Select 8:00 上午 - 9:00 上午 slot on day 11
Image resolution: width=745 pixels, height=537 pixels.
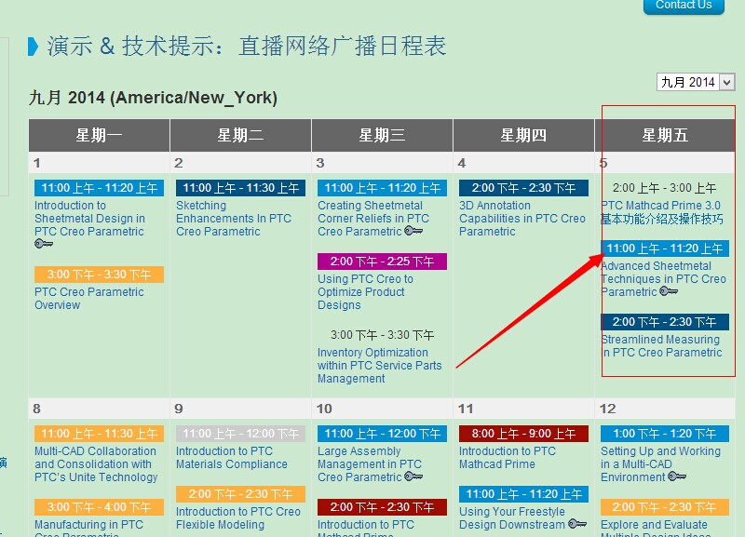pos(523,434)
